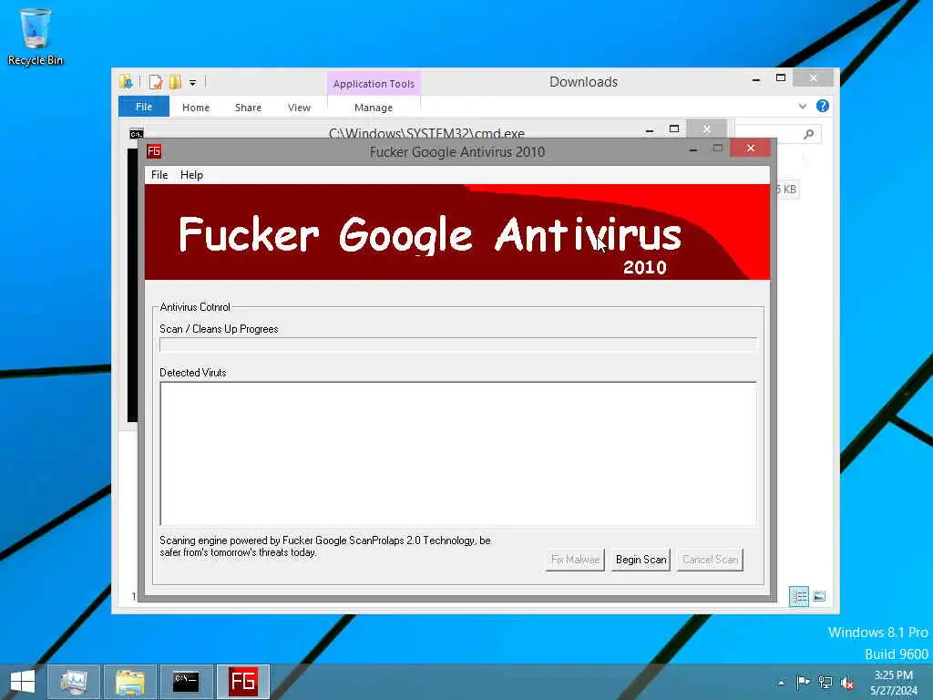The image size is (933, 700).
Task: Click the muted volume tray icon
Action: pos(847,683)
